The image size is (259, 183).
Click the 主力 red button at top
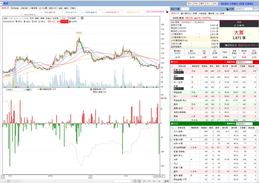tap(209, 3)
